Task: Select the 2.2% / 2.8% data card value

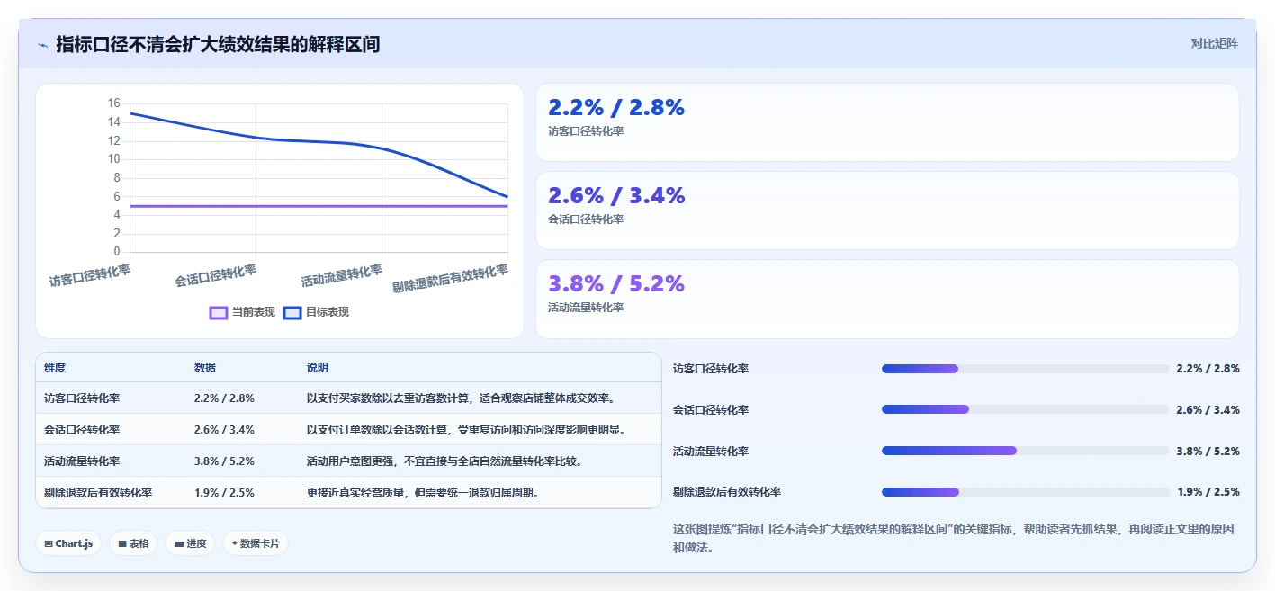Action: point(616,108)
